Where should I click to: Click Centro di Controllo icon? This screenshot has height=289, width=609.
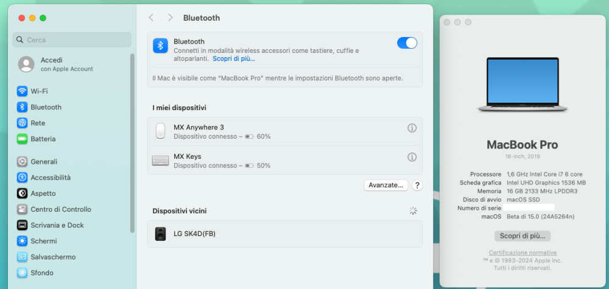pyautogui.click(x=22, y=209)
